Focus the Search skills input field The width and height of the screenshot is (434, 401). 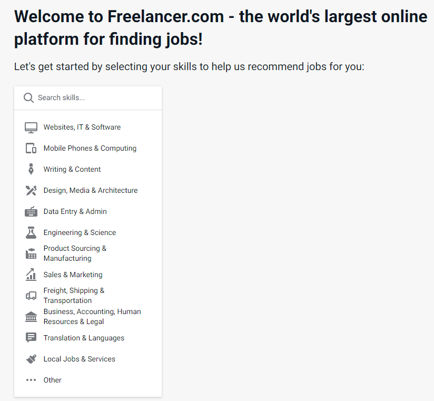tap(88, 98)
